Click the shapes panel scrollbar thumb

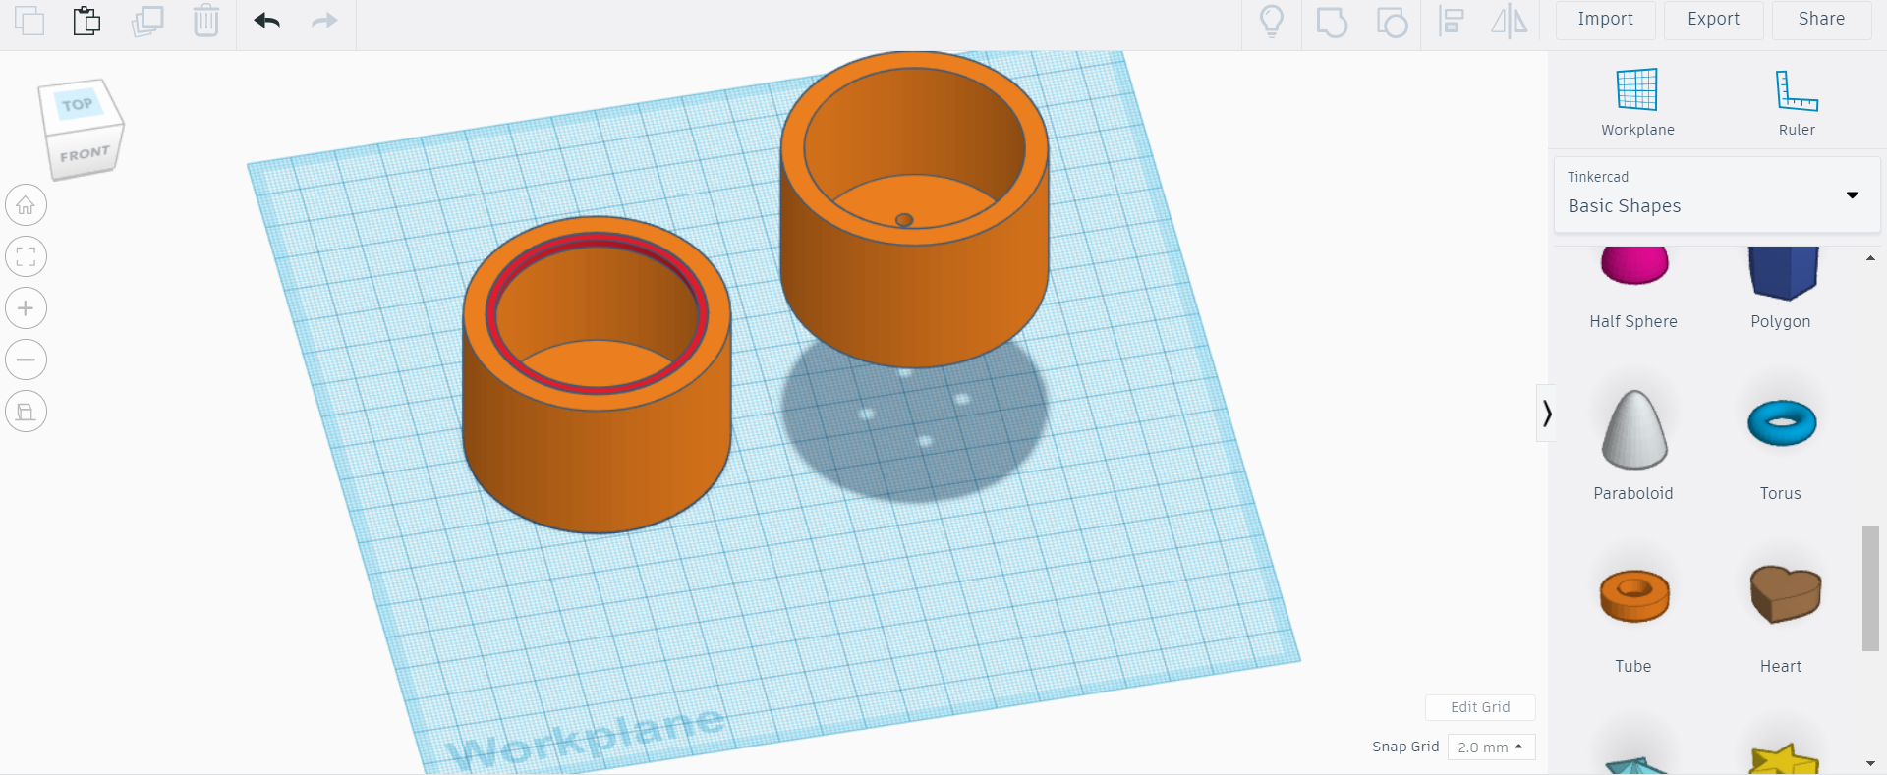[x=1870, y=588]
